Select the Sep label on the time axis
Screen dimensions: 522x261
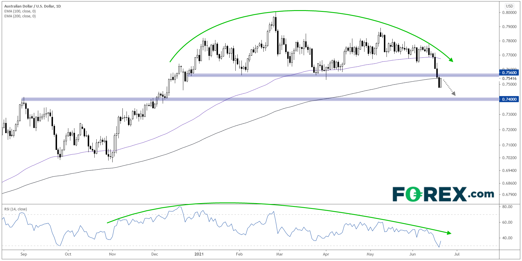click(x=24, y=254)
